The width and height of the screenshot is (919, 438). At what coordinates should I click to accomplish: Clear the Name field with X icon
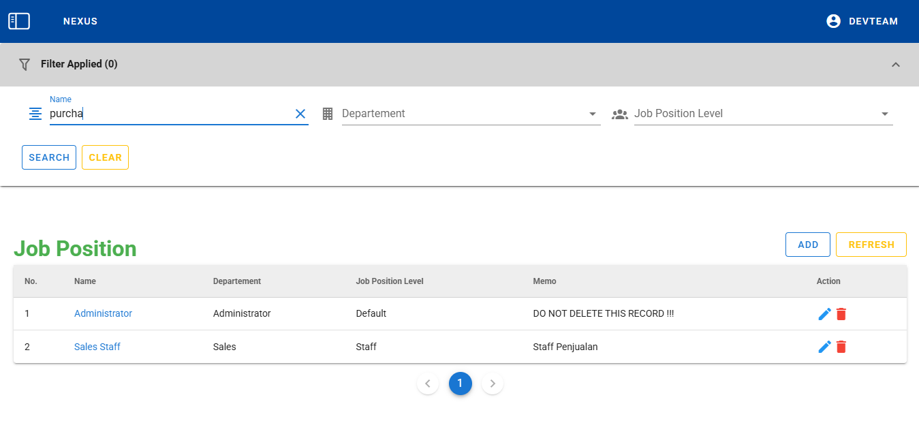(x=300, y=114)
